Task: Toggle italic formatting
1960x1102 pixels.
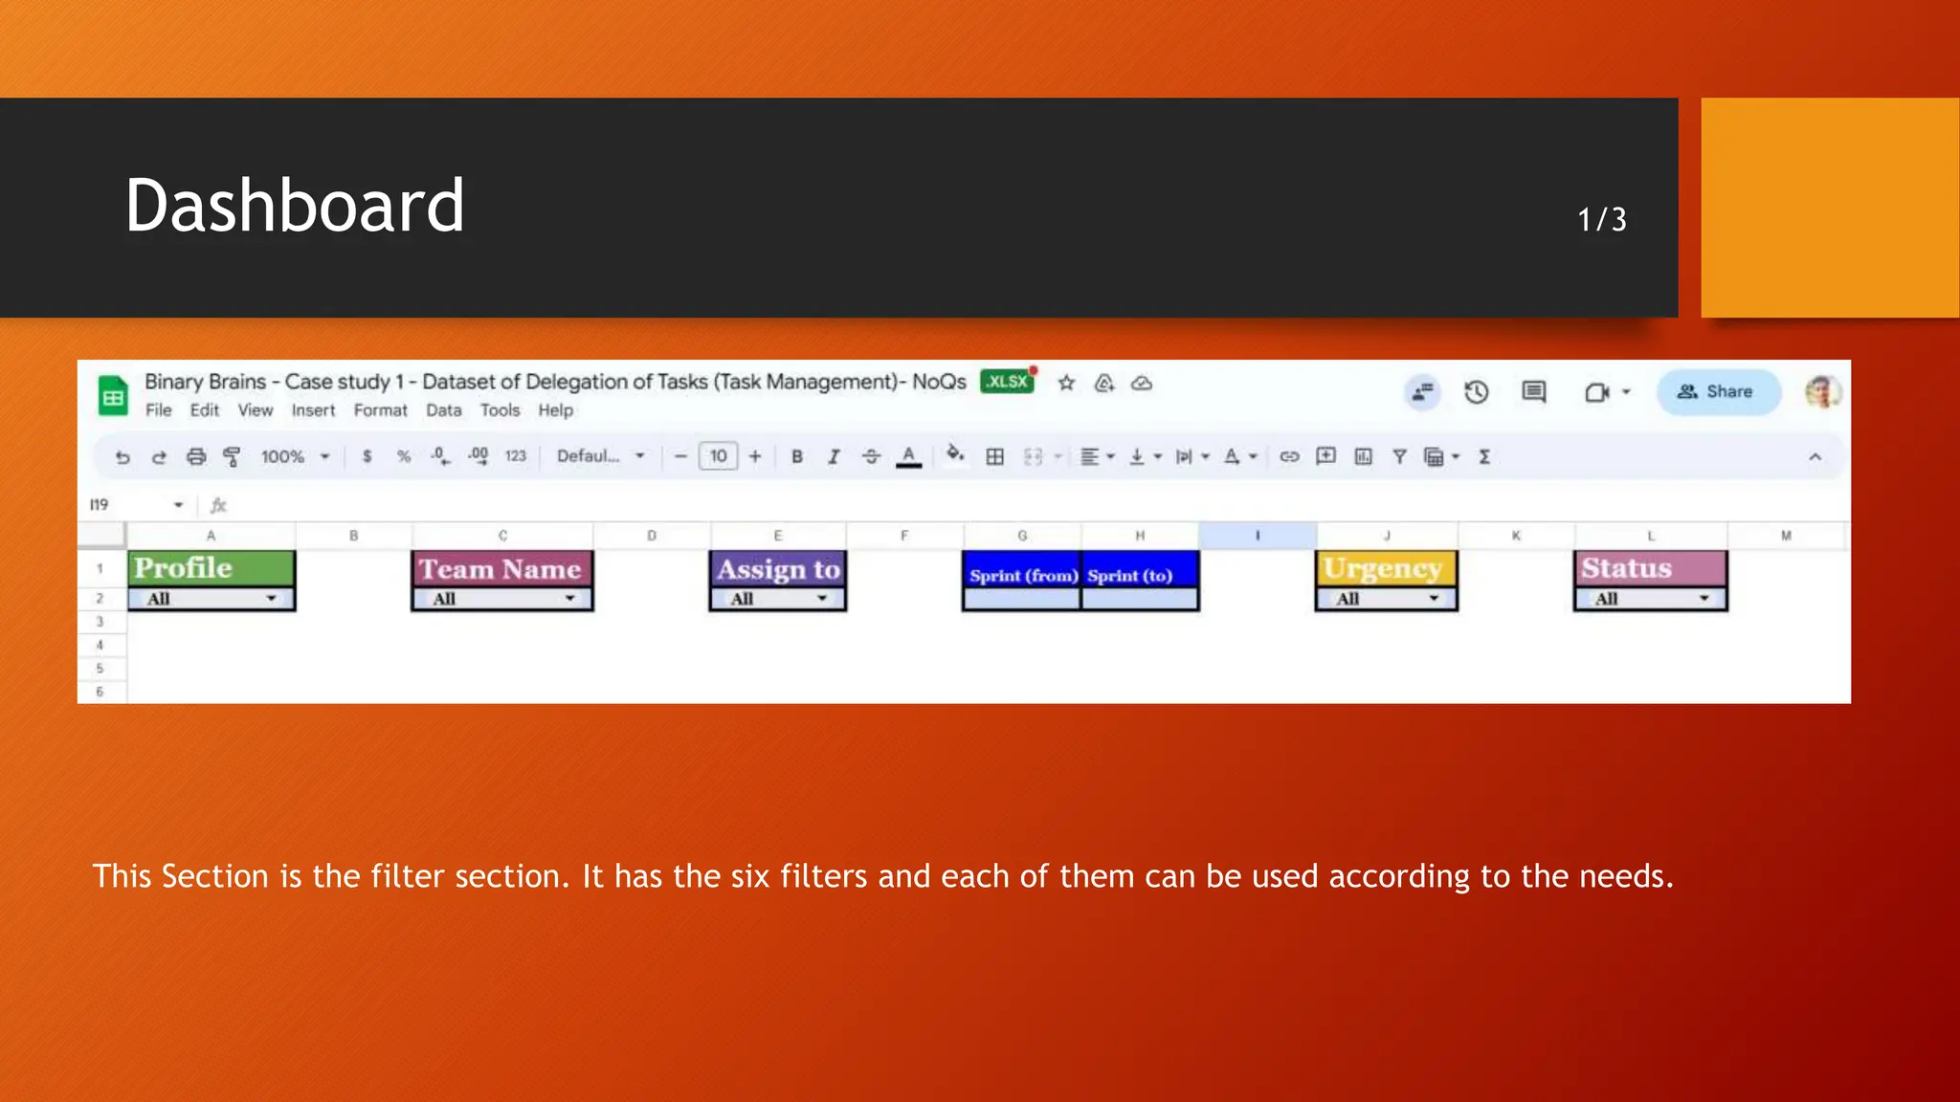Action: (834, 457)
